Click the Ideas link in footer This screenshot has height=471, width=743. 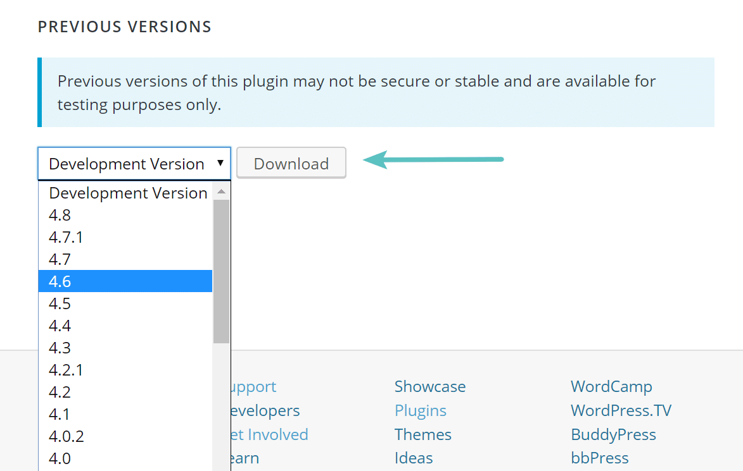[413, 457]
